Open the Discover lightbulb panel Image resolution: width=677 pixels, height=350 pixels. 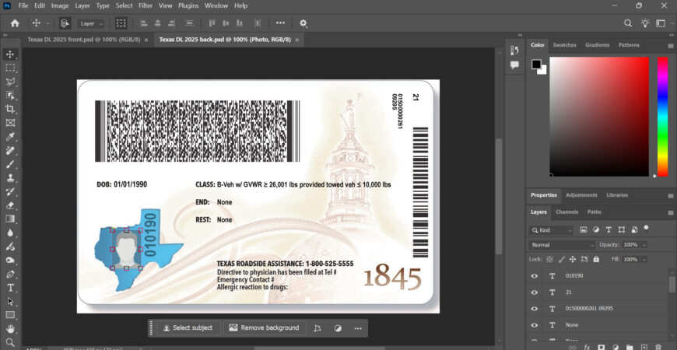click(x=645, y=23)
